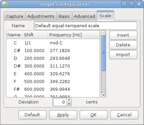The image size is (144, 125).
Task: Click the Apply button
Action: pos(63,115)
